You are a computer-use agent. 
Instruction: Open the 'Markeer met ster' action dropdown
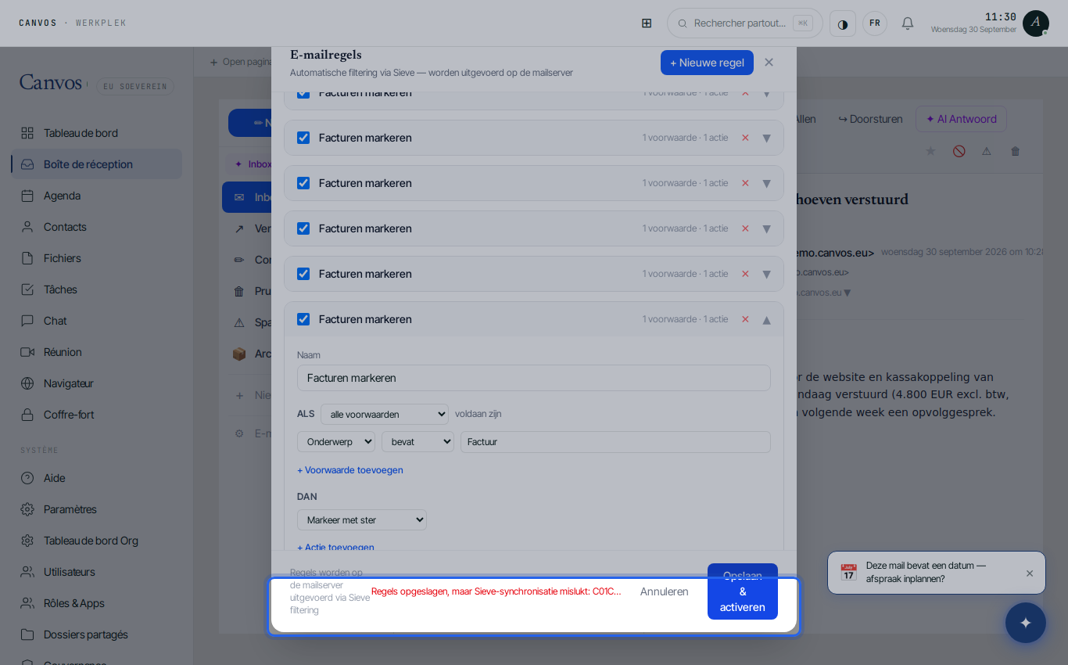362,520
